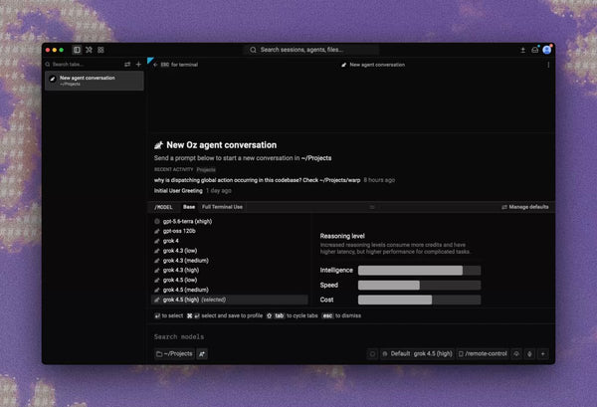Open Manage defaults
The image size is (597, 407).
pos(525,207)
